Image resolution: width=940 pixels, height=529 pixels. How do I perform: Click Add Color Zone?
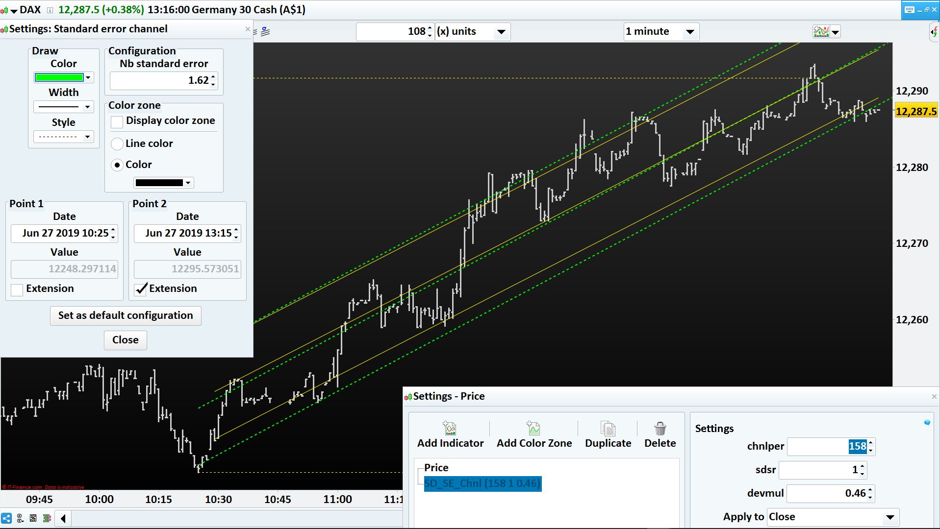(x=534, y=435)
